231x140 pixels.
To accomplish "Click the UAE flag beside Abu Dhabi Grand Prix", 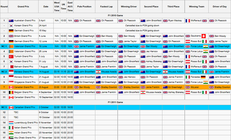I will pos(11,138).
